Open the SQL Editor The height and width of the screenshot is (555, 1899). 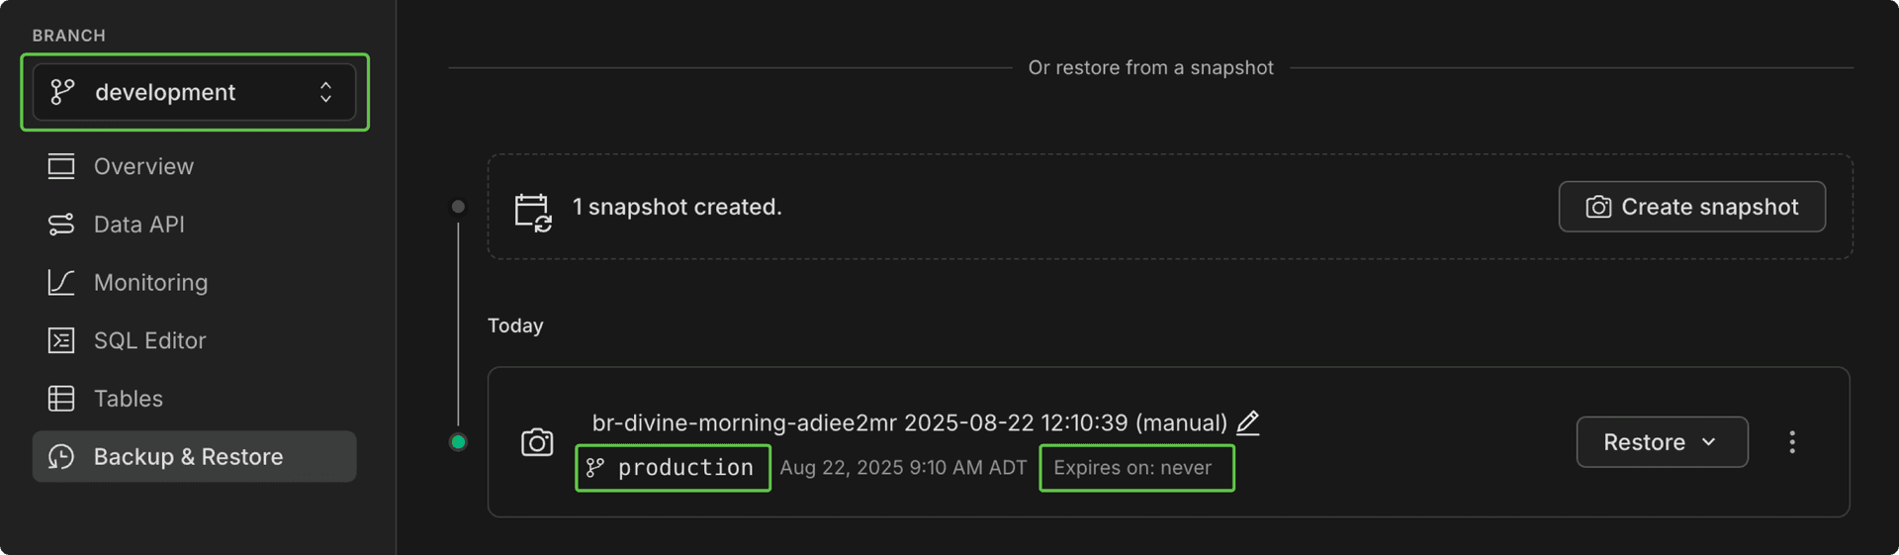click(149, 340)
